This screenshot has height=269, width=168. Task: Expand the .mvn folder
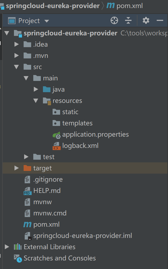17,55
